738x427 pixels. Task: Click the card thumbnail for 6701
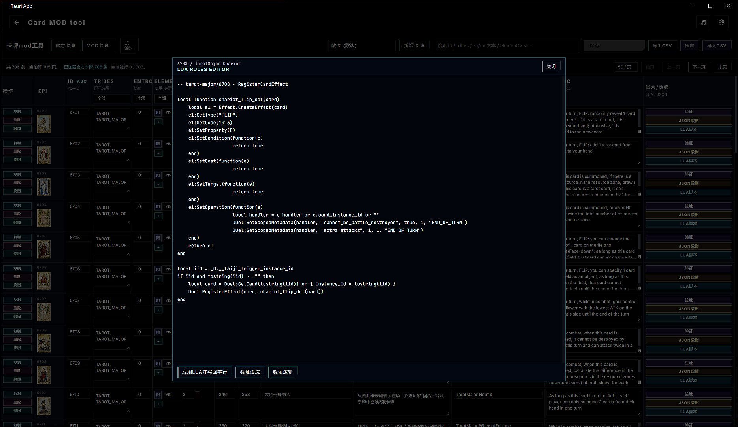(x=43, y=124)
